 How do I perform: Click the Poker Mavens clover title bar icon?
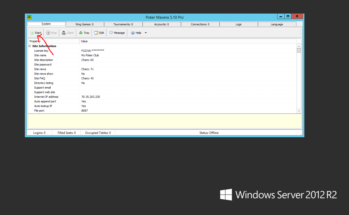tap(29, 17)
